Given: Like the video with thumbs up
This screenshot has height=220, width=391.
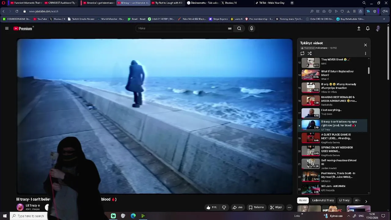Looking at the screenshot, I should pos(211,207).
